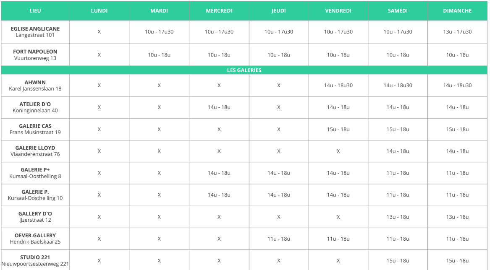Click Galerie Cas Friday 15u - 18u cell
Viewport: 490px width, 270px height.
point(338,129)
